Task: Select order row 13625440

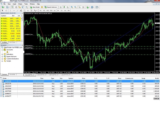Action: tap(81, 89)
